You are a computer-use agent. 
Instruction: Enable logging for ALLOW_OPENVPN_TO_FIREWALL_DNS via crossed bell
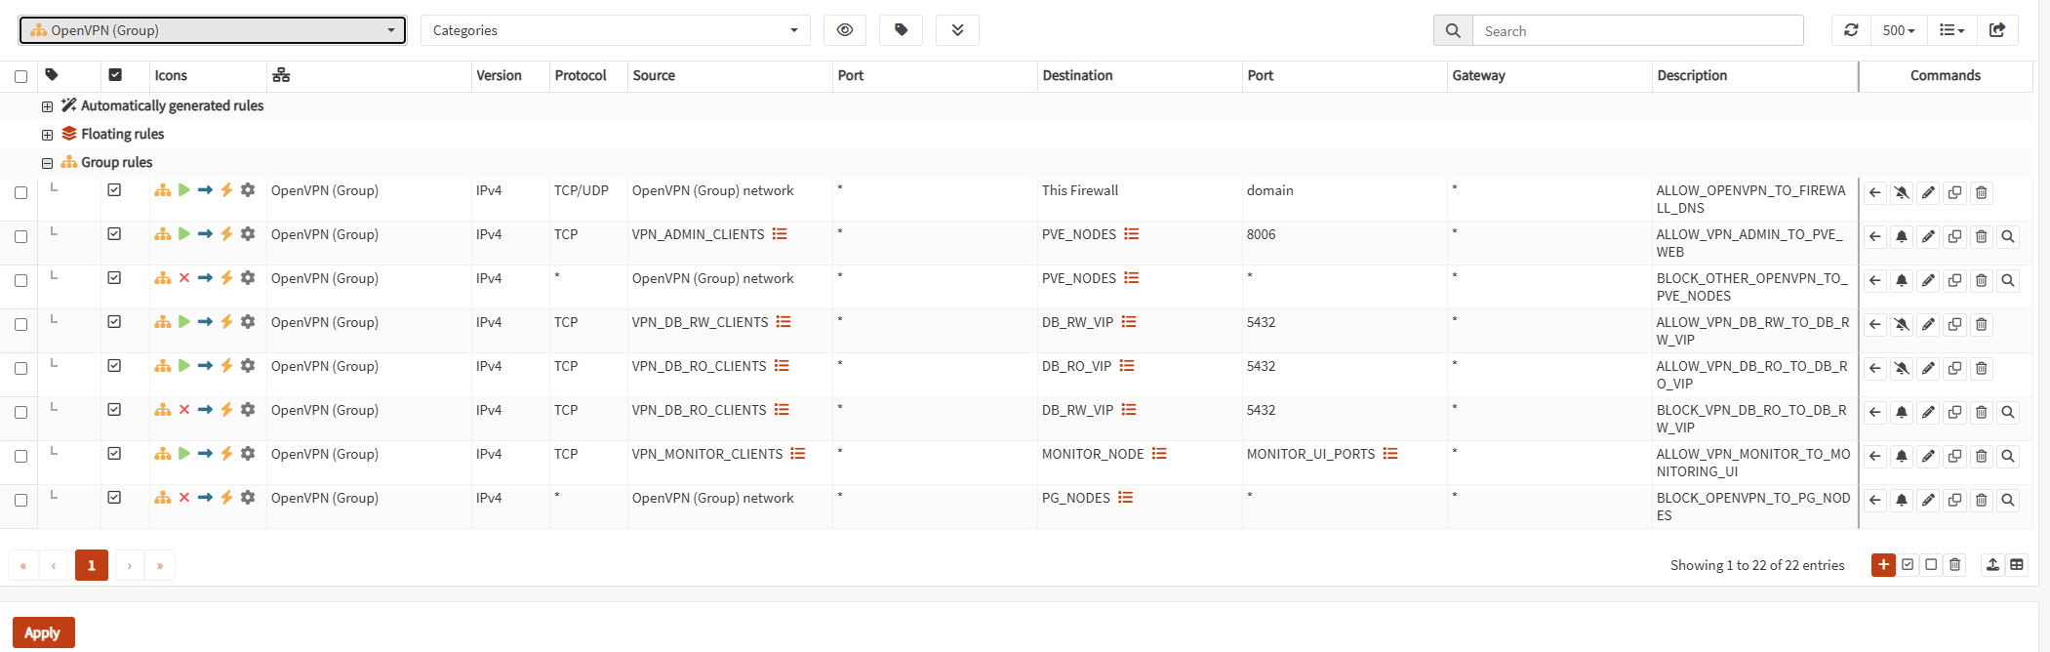pos(1902,192)
